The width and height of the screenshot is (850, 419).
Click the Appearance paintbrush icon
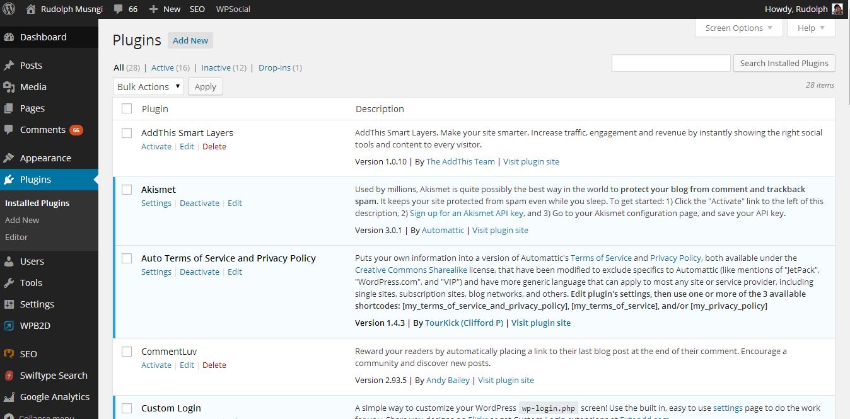point(9,158)
